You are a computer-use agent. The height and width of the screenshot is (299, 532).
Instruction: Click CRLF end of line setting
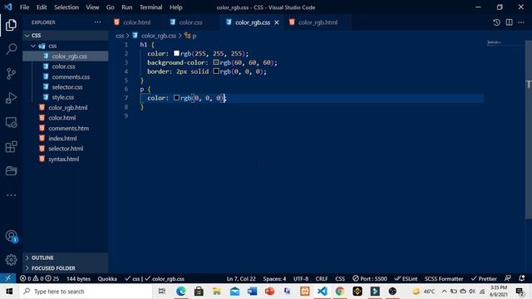pyautogui.click(x=322, y=279)
